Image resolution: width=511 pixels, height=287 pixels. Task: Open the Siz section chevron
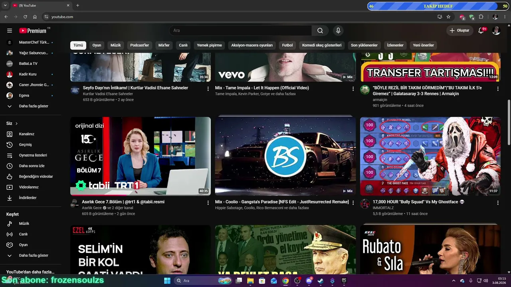tap(16, 124)
